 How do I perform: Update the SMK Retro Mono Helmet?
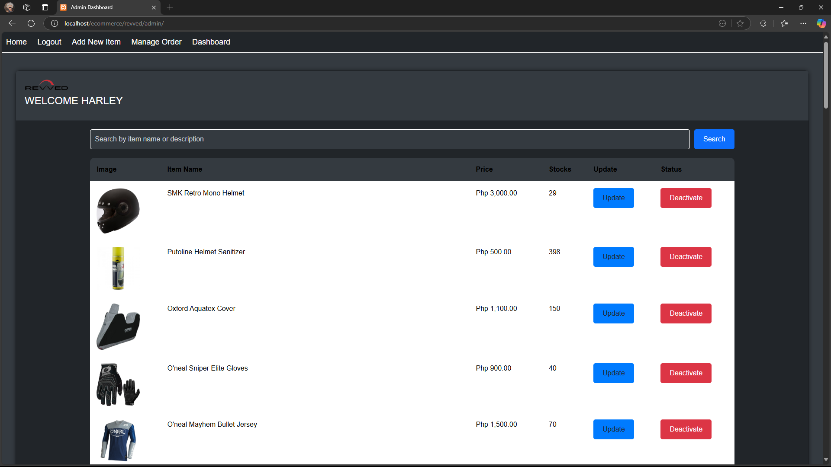(x=613, y=198)
